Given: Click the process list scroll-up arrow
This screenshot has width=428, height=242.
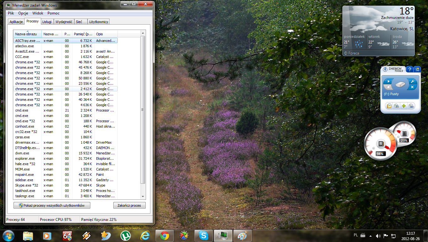Looking at the screenshot, I should (143, 33).
